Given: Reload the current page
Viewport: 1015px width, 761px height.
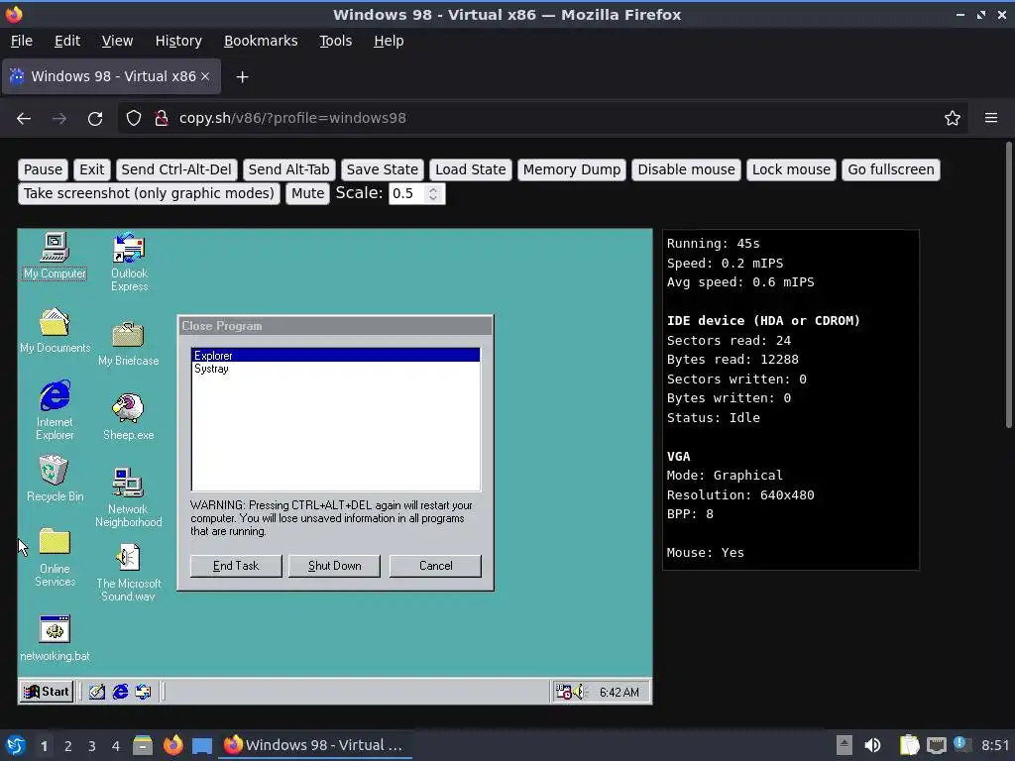Looking at the screenshot, I should (x=95, y=119).
